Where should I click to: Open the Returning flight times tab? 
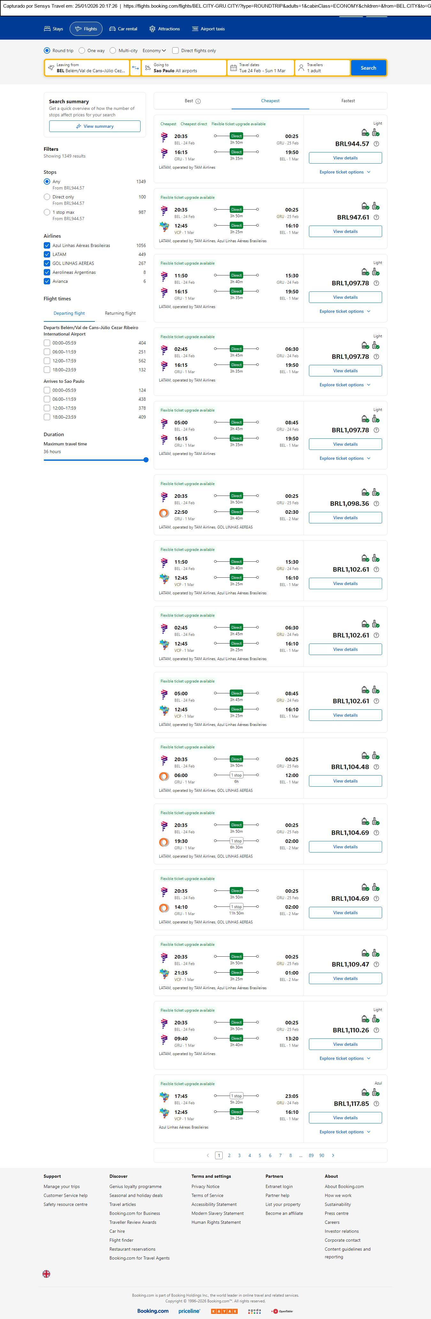click(x=120, y=313)
